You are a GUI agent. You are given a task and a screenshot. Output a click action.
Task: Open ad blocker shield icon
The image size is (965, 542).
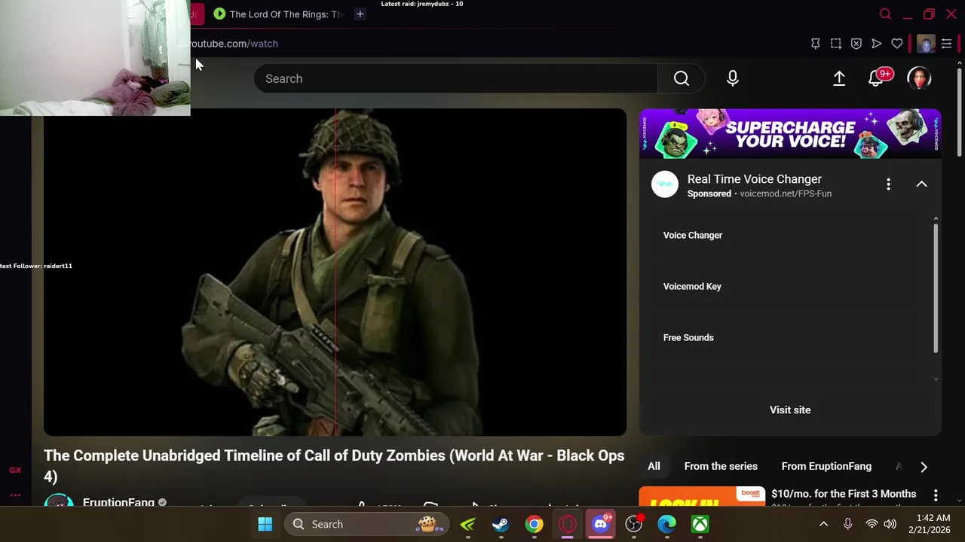(856, 44)
